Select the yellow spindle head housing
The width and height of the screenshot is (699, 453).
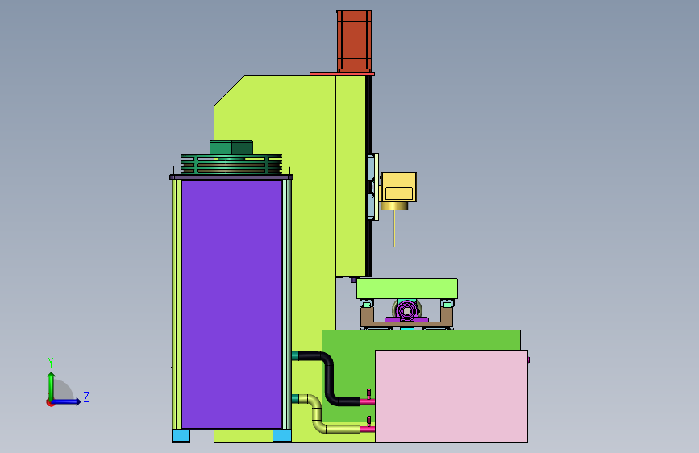399,187
